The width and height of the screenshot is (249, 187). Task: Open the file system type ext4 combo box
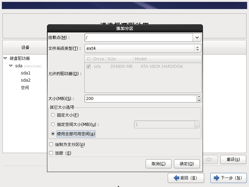click(x=143, y=48)
